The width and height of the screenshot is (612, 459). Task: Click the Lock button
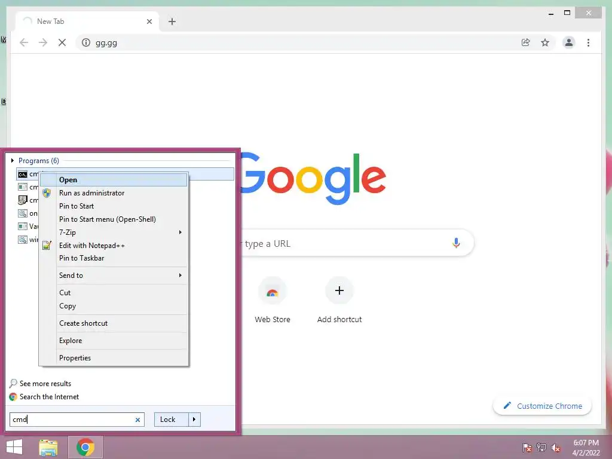click(x=171, y=420)
